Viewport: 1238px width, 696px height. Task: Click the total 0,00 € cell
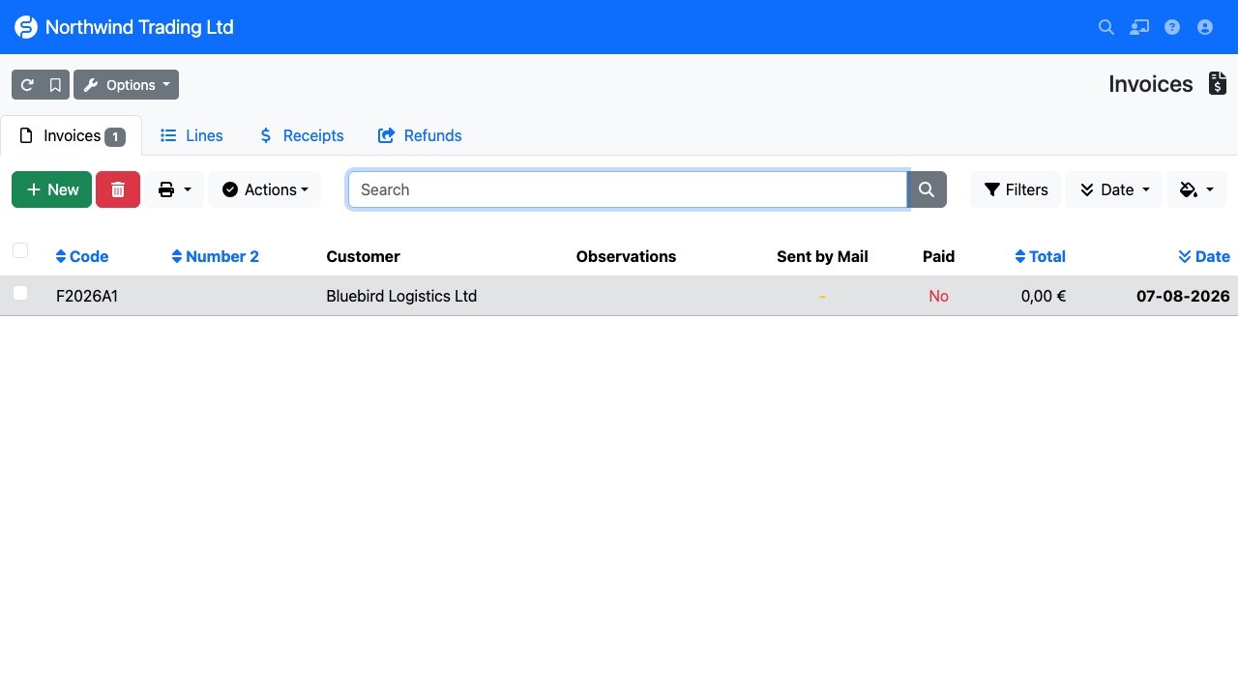(1044, 296)
